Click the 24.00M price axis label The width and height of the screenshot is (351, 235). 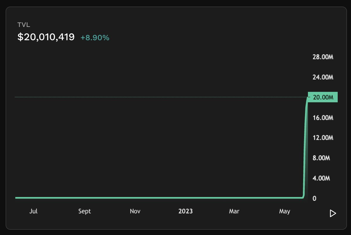click(323, 77)
